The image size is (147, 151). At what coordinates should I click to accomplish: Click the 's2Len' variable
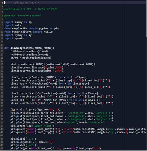click(x=14, y=87)
